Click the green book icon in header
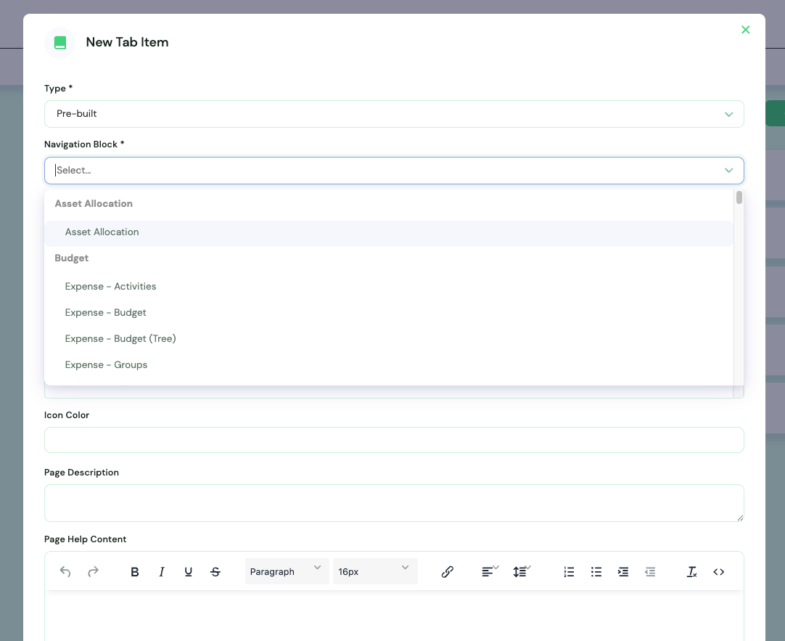Image resolution: width=785 pixels, height=641 pixels. pos(60,43)
